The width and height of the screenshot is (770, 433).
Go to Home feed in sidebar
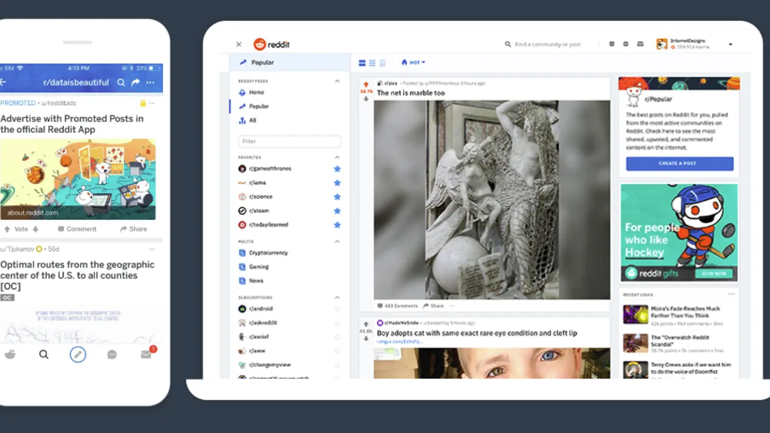(x=257, y=92)
